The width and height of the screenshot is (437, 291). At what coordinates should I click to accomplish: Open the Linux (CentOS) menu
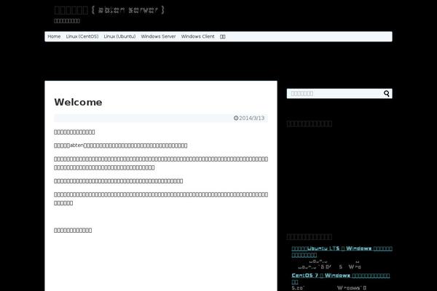click(x=82, y=36)
